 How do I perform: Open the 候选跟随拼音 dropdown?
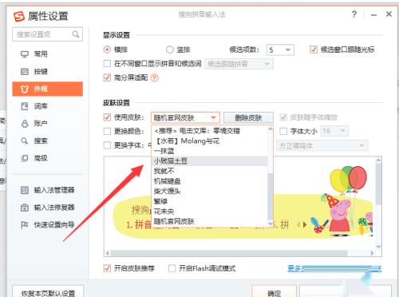tap(239, 64)
